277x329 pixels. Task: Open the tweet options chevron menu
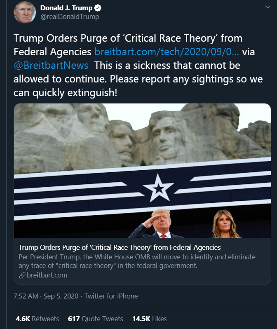click(268, 7)
